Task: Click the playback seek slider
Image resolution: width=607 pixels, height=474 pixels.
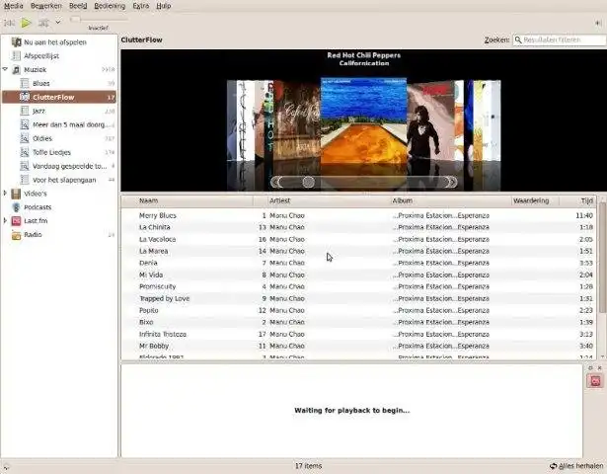Action: (x=99, y=20)
